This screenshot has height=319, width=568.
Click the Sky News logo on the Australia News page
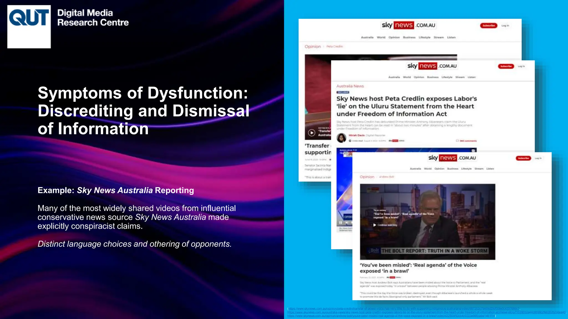pos(432,66)
